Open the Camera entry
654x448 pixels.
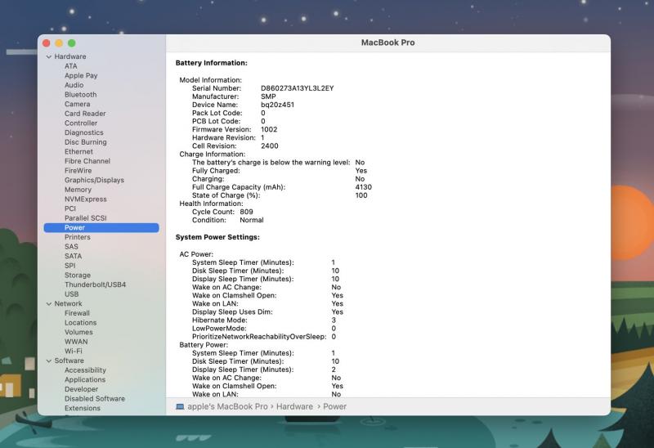(x=77, y=105)
